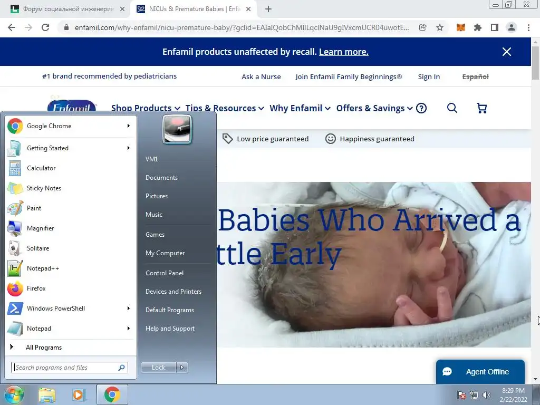This screenshot has width=540, height=405.
Task: Expand Getting Started submenu arrow
Action: pyautogui.click(x=129, y=148)
